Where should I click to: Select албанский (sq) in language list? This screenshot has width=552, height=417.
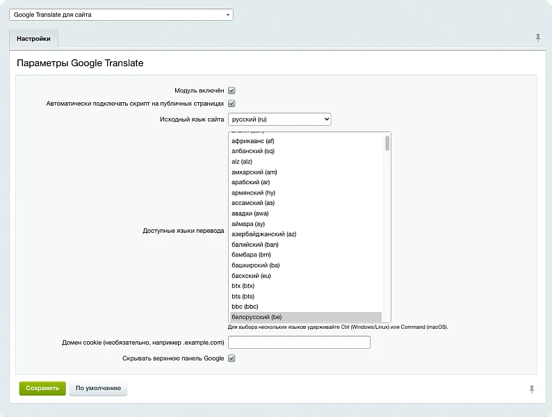point(306,151)
